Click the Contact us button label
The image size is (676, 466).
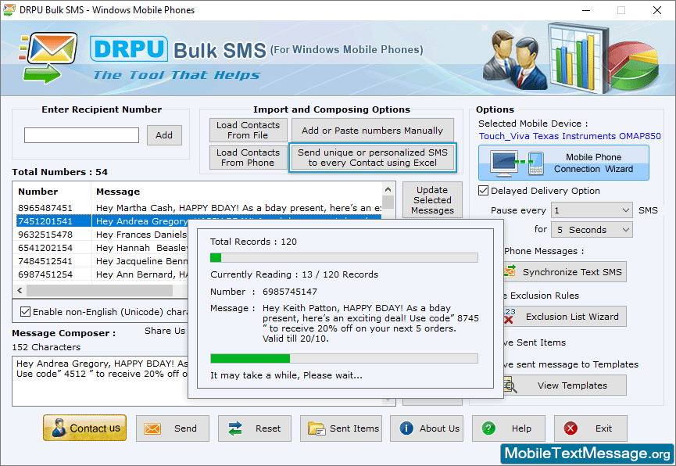point(95,428)
